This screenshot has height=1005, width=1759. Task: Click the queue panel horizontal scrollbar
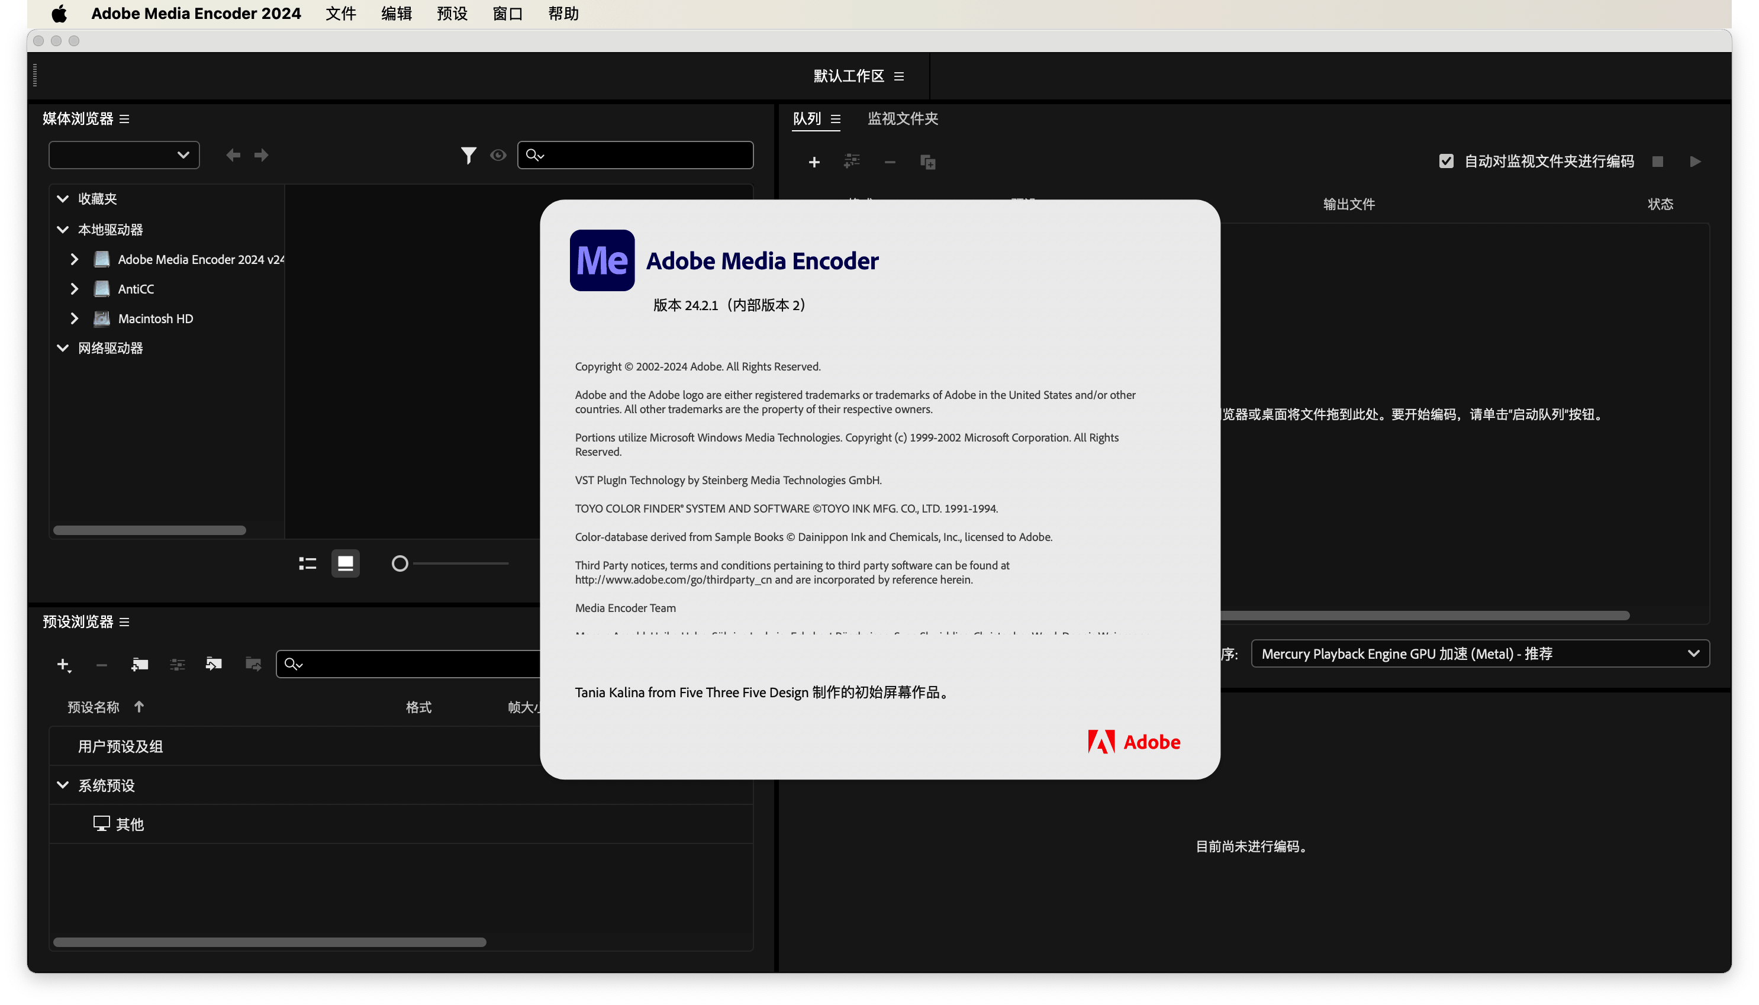point(1425,616)
